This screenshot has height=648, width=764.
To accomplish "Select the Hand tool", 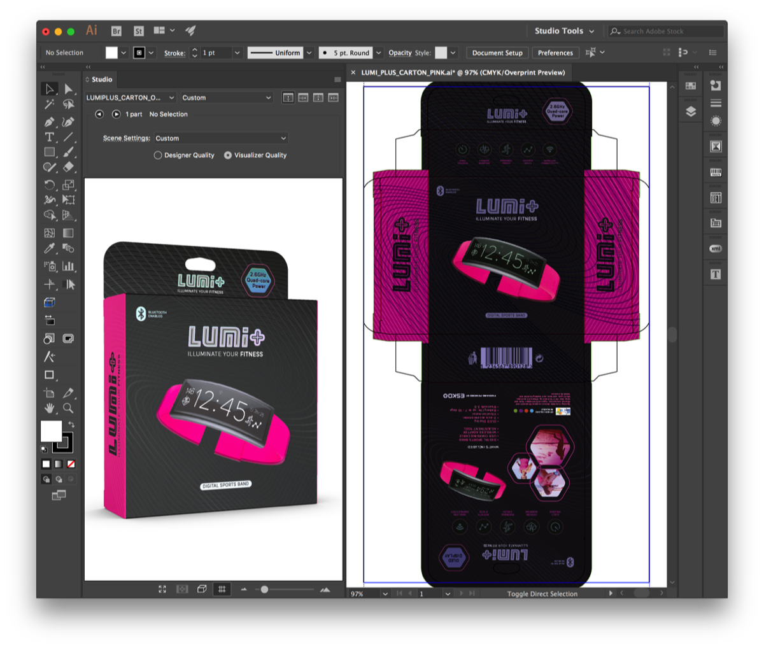I will pos(49,408).
